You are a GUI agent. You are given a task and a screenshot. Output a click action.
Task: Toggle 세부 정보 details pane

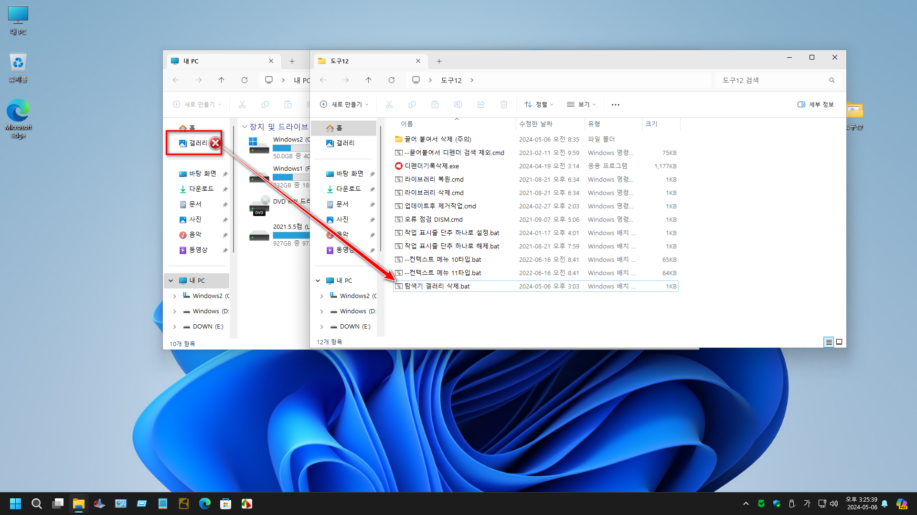point(816,104)
